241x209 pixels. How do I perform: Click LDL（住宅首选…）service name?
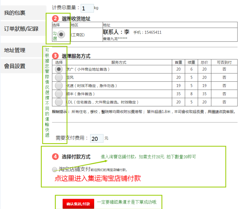pyautogui.click(x=102, y=102)
